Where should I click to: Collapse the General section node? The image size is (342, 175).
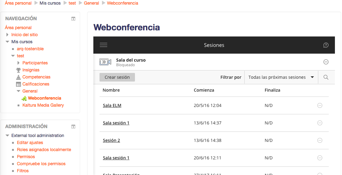pyautogui.click(x=18, y=91)
